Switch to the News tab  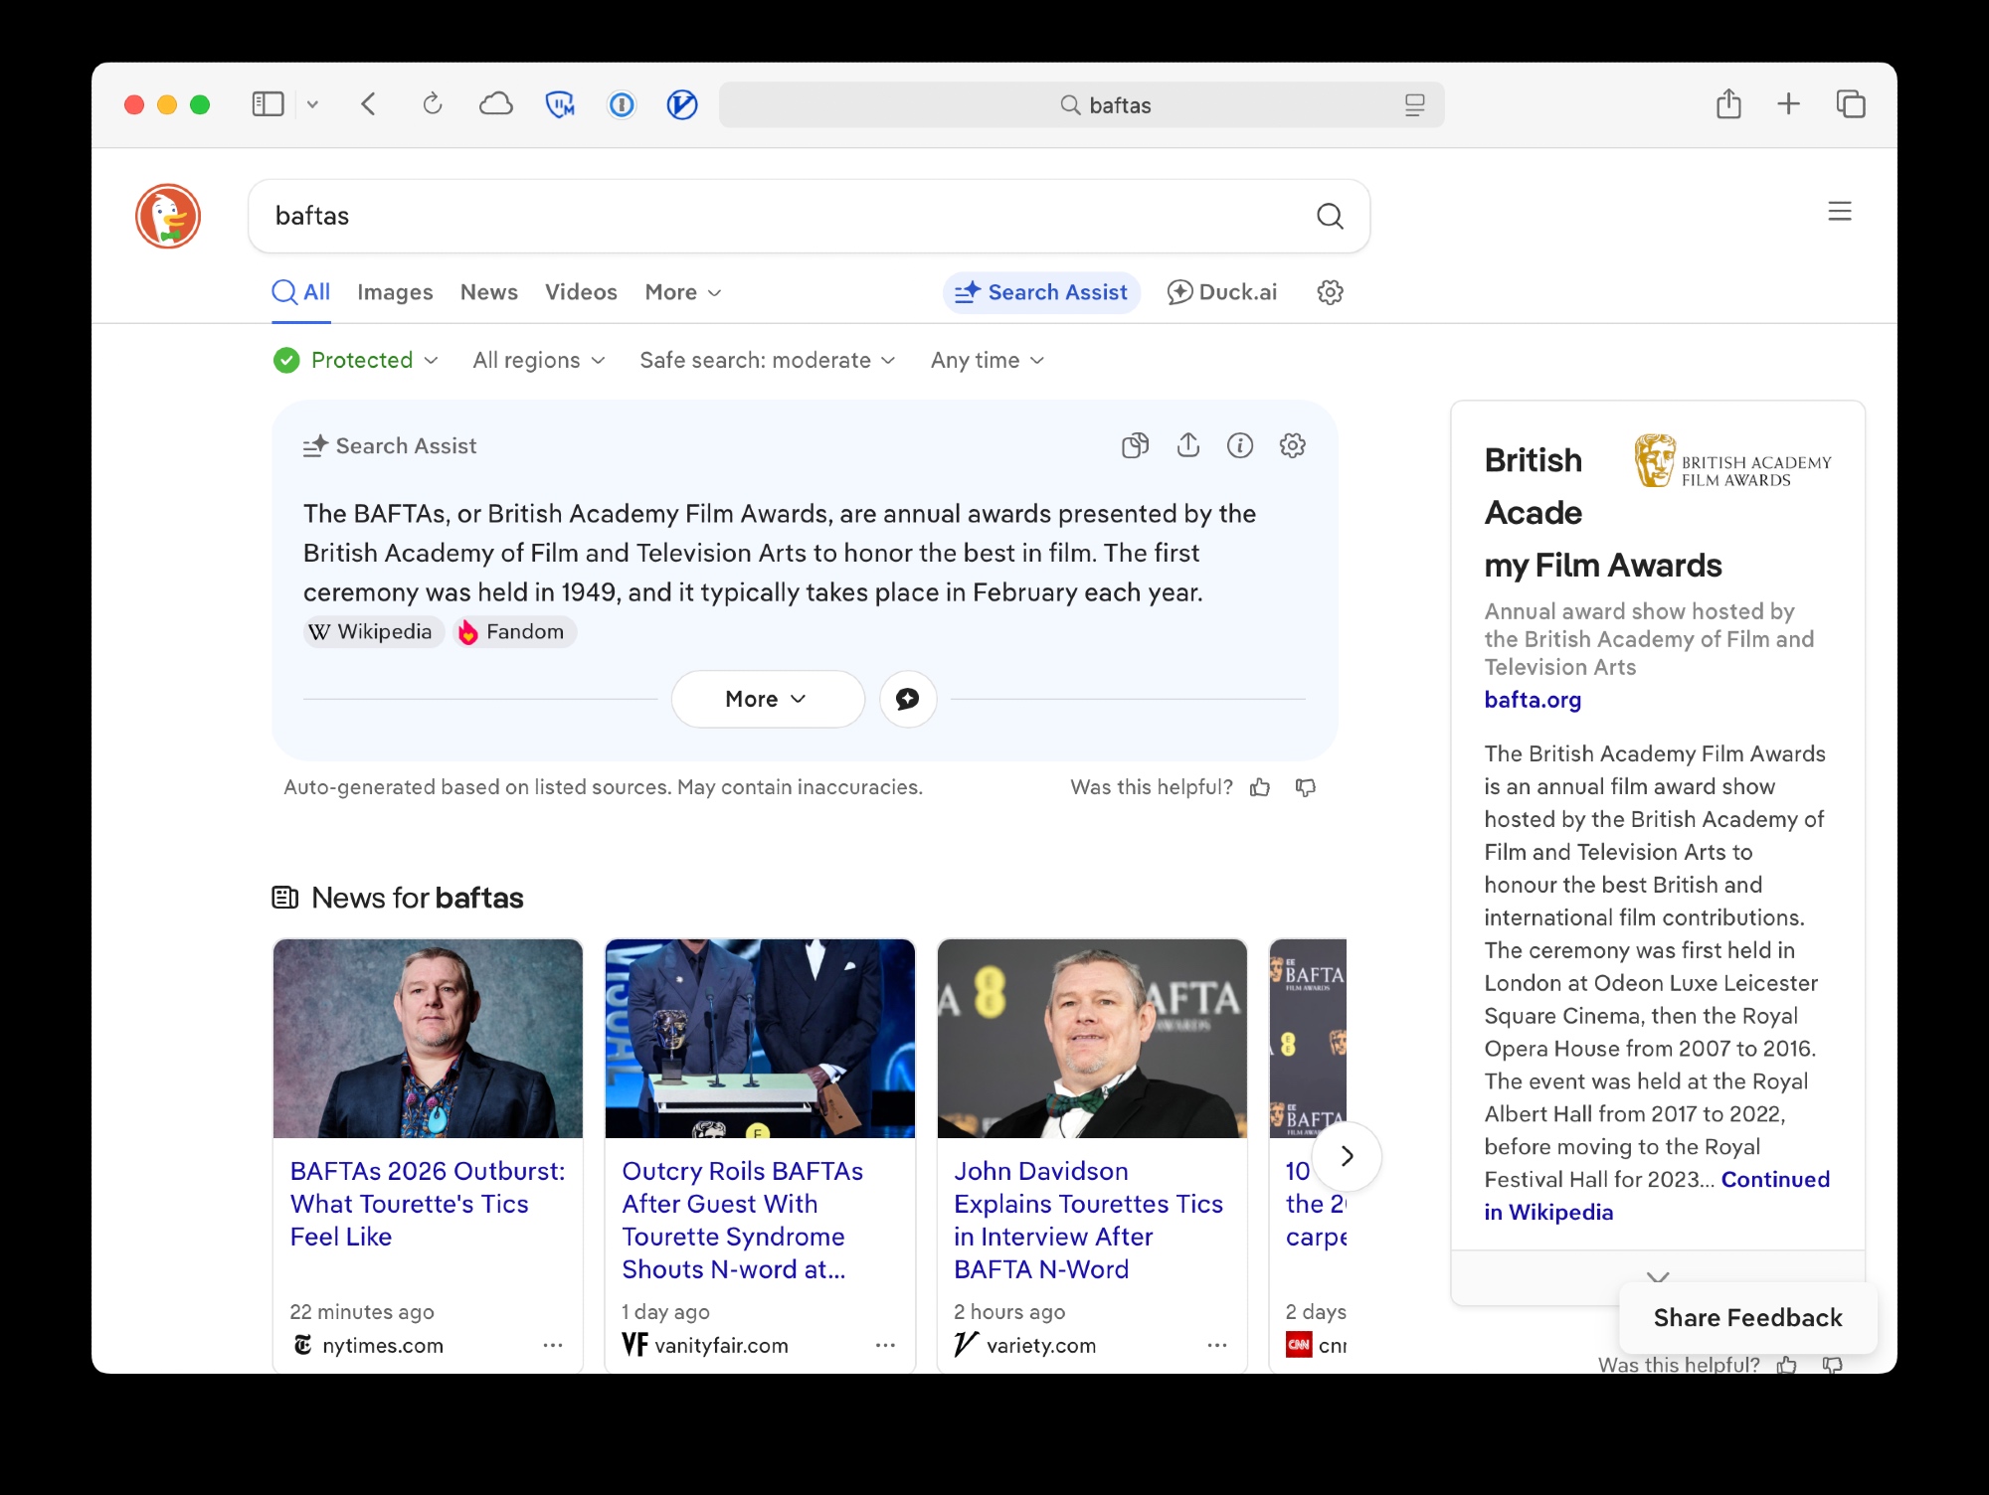pyautogui.click(x=488, y=292)
